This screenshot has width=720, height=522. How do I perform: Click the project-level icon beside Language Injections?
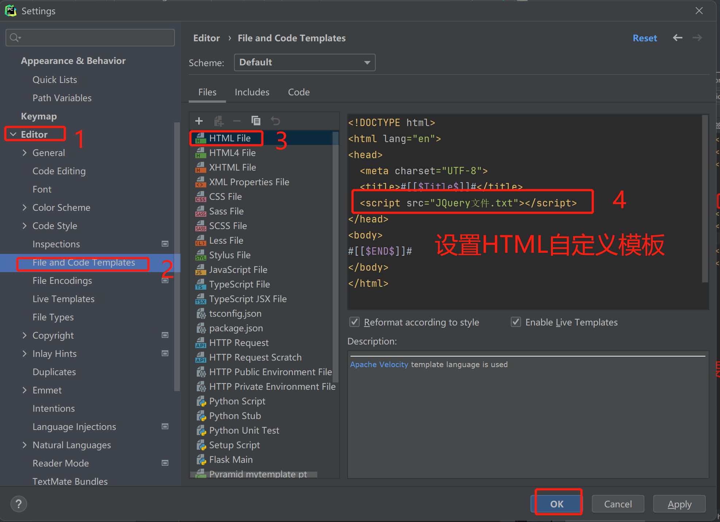tap(165, 426)
